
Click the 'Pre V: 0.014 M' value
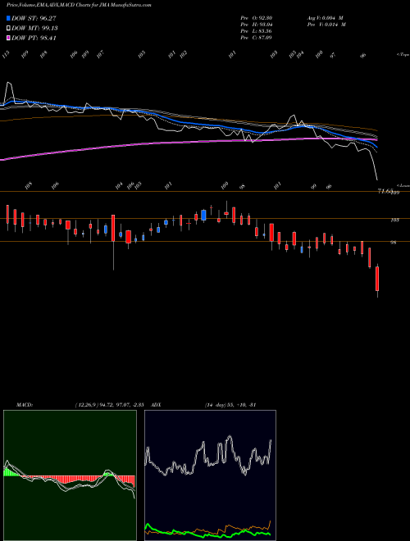coord(326,25)
